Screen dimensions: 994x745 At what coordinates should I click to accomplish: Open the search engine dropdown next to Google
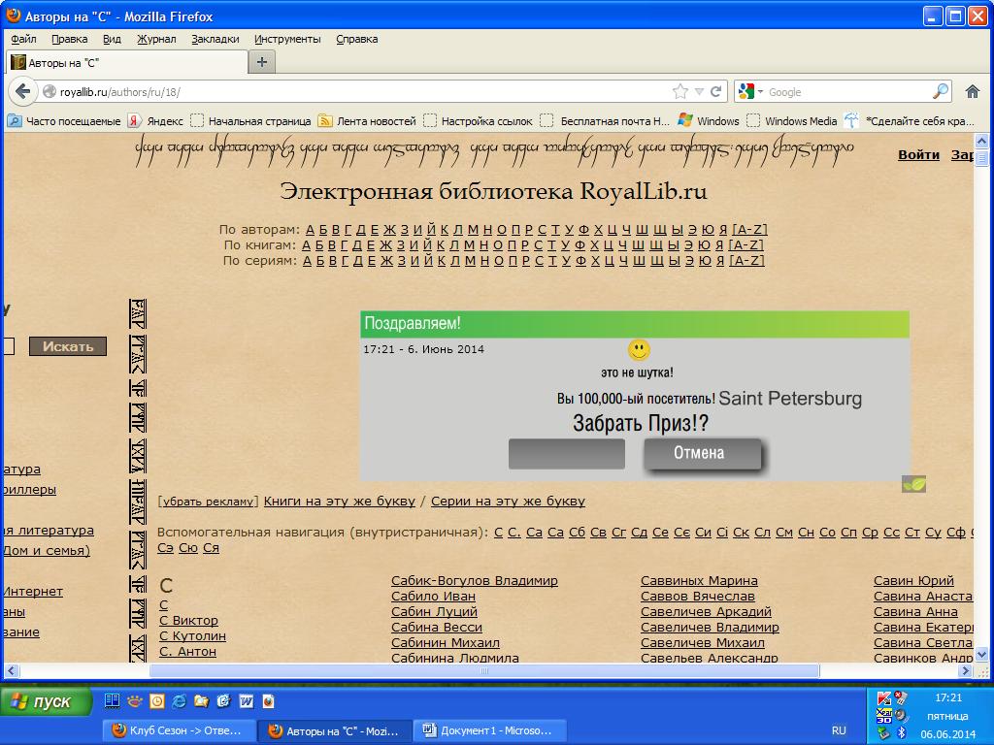761,92
